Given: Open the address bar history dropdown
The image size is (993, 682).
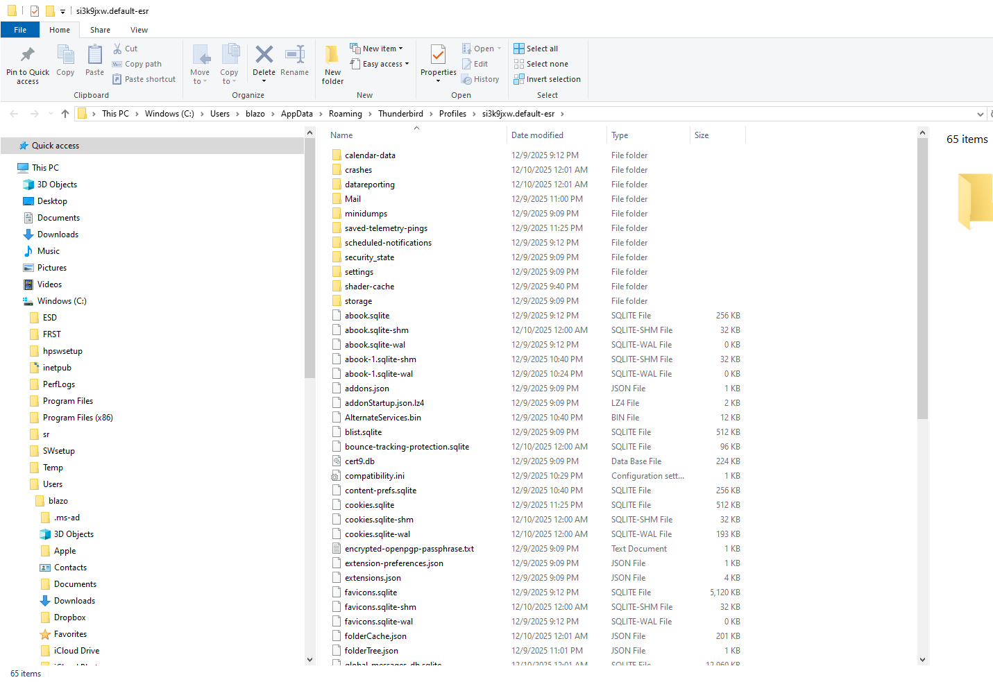Looking at the screenshot, I should [x=980, y=114].
